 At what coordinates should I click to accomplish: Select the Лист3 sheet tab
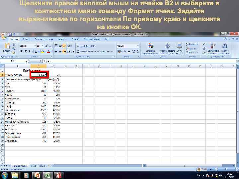(x=42, y=166)
